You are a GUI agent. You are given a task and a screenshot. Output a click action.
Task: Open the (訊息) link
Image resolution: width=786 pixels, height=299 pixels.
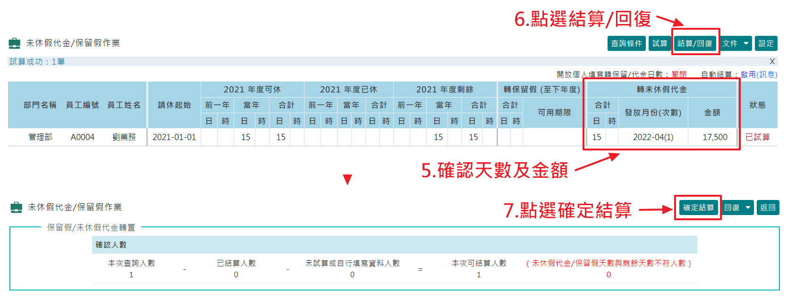click(x=767, y=75)
